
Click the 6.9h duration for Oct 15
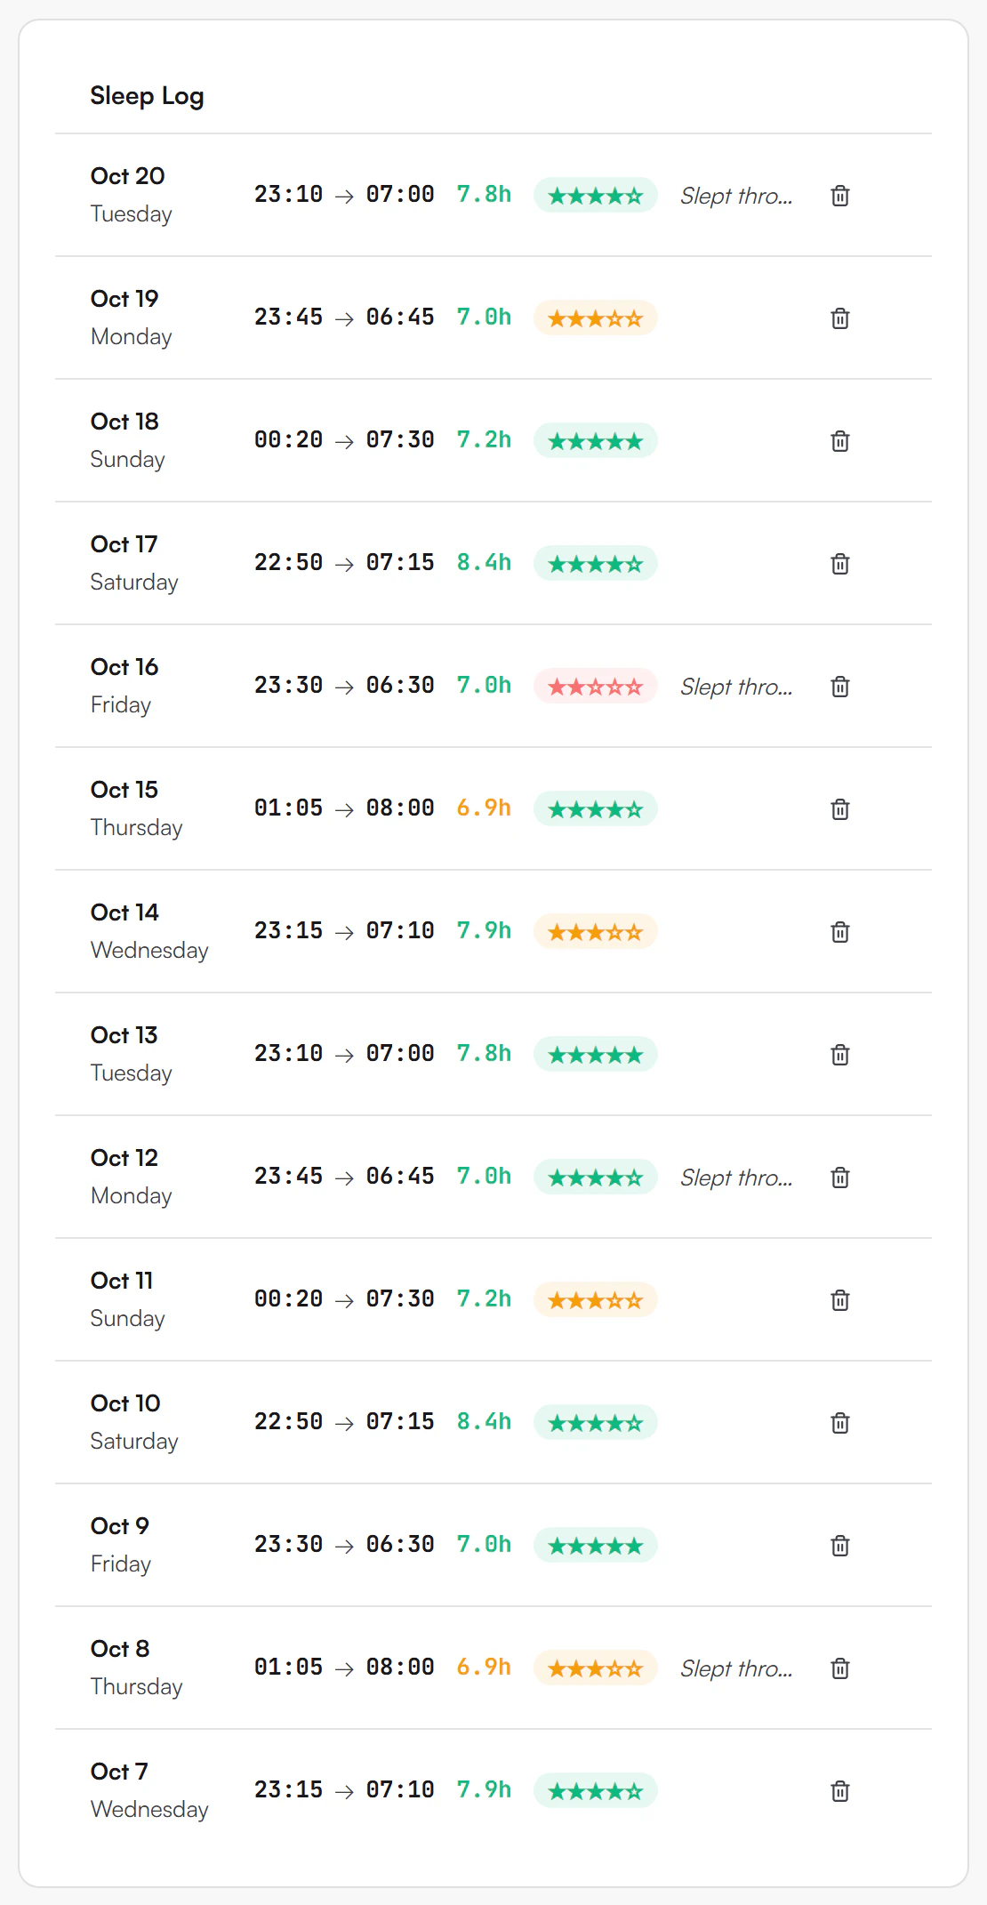484,808
